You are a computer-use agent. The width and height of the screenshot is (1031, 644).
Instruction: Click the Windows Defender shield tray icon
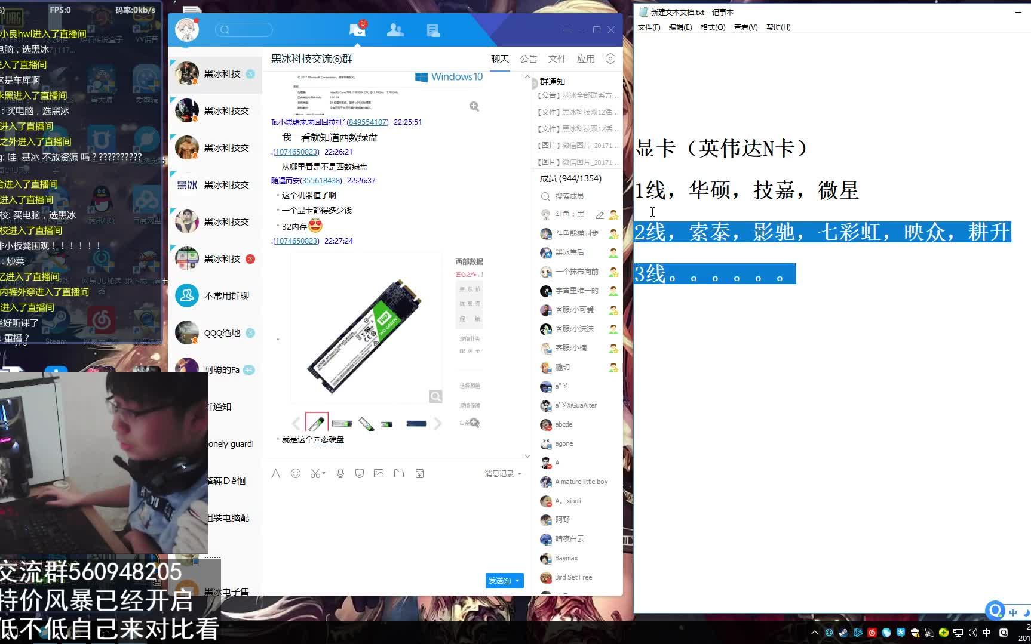coord(915,633)
